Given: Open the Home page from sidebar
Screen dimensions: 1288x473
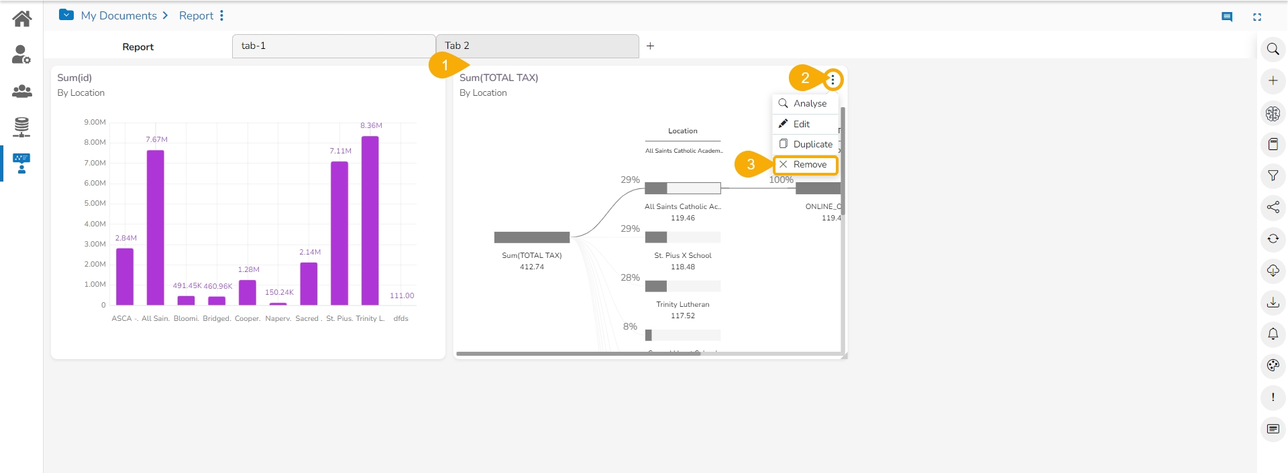Looking at the screenshot, I should [21, 18].
